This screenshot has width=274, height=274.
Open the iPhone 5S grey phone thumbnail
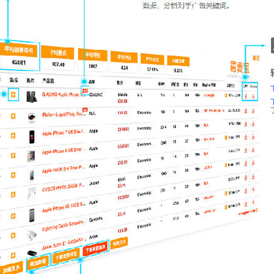click(x=32, y=215)
